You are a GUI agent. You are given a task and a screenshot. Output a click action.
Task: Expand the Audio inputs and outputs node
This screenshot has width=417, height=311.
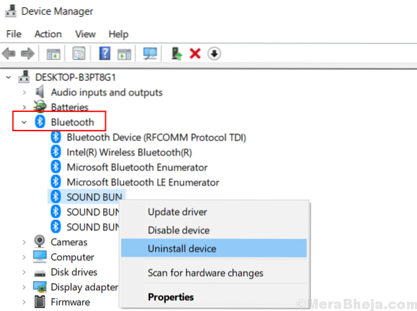click(x=24, y=93)
